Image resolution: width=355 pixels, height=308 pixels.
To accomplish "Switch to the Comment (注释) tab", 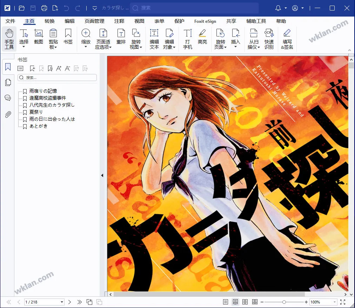I will (119, 21).
